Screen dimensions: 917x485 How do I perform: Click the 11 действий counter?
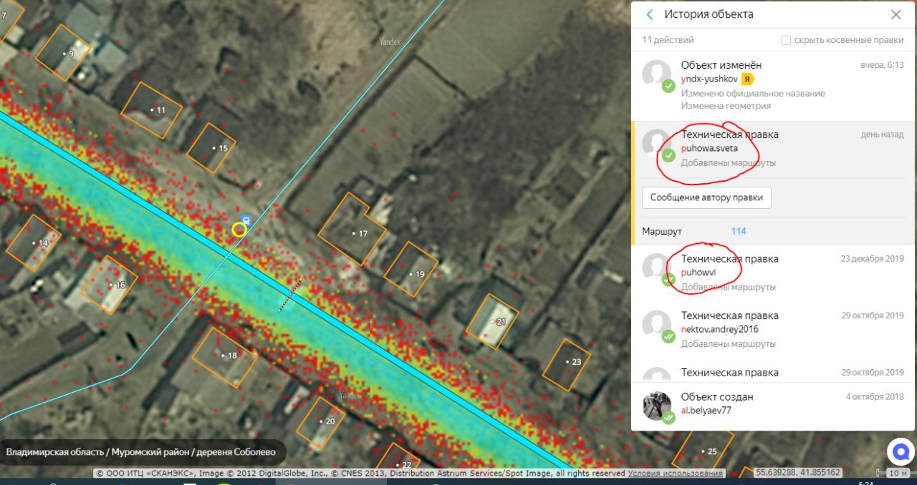(x=668, y=40)
